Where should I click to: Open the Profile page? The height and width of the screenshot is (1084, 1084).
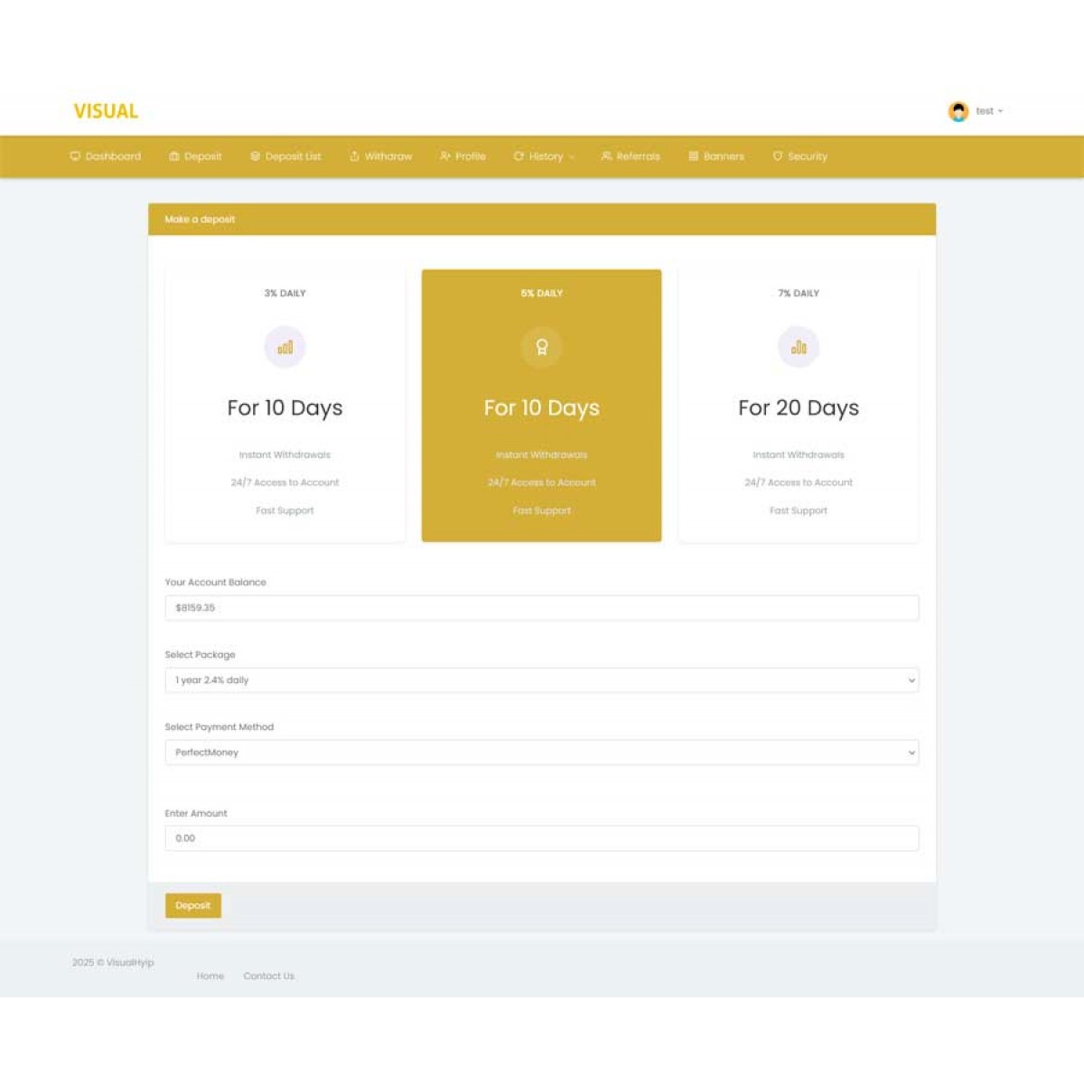[x=463, y=156]
